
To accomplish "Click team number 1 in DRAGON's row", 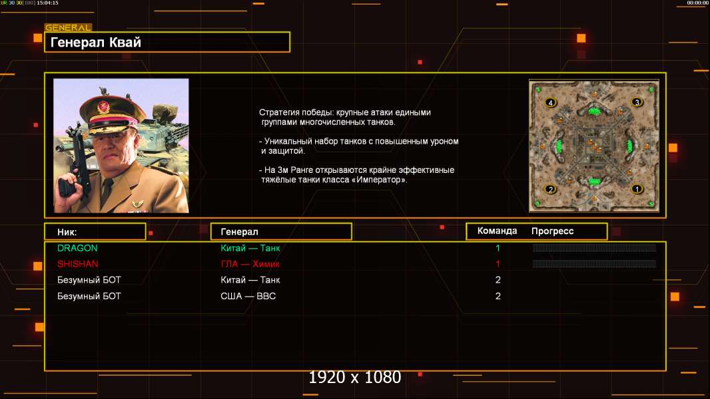I will pos(498,248).
